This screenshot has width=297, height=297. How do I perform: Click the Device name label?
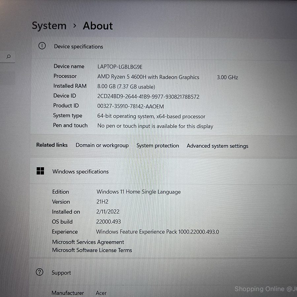pos(69,66)
